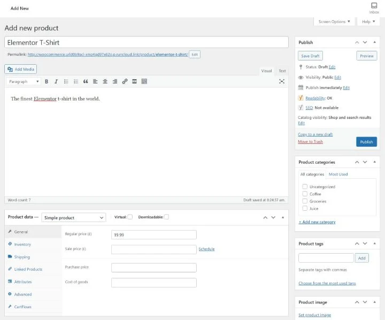Open the Paragraph format dropdown
The image size is (385, 320).
pyautogui.click(x=24, y=81)
